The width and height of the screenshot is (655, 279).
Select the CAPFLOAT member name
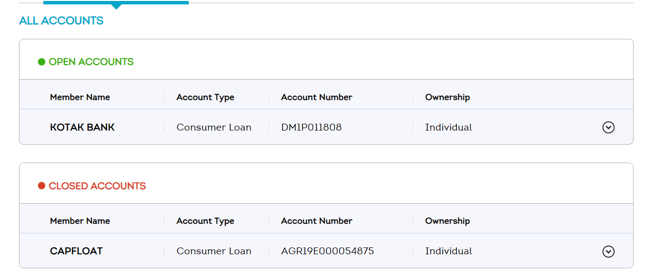click(76, 251)
